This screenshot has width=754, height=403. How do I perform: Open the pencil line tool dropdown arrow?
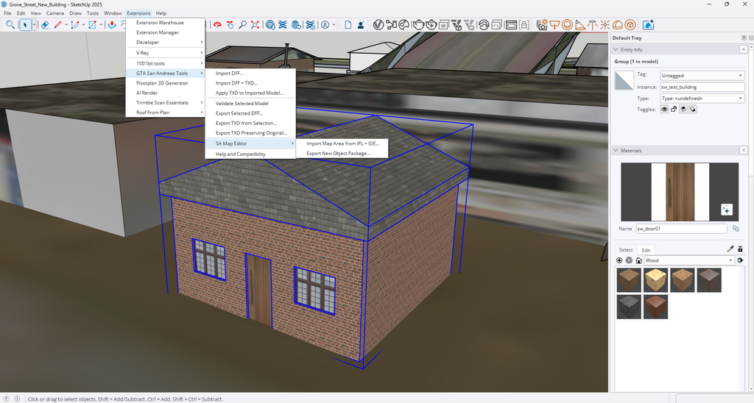66,24
